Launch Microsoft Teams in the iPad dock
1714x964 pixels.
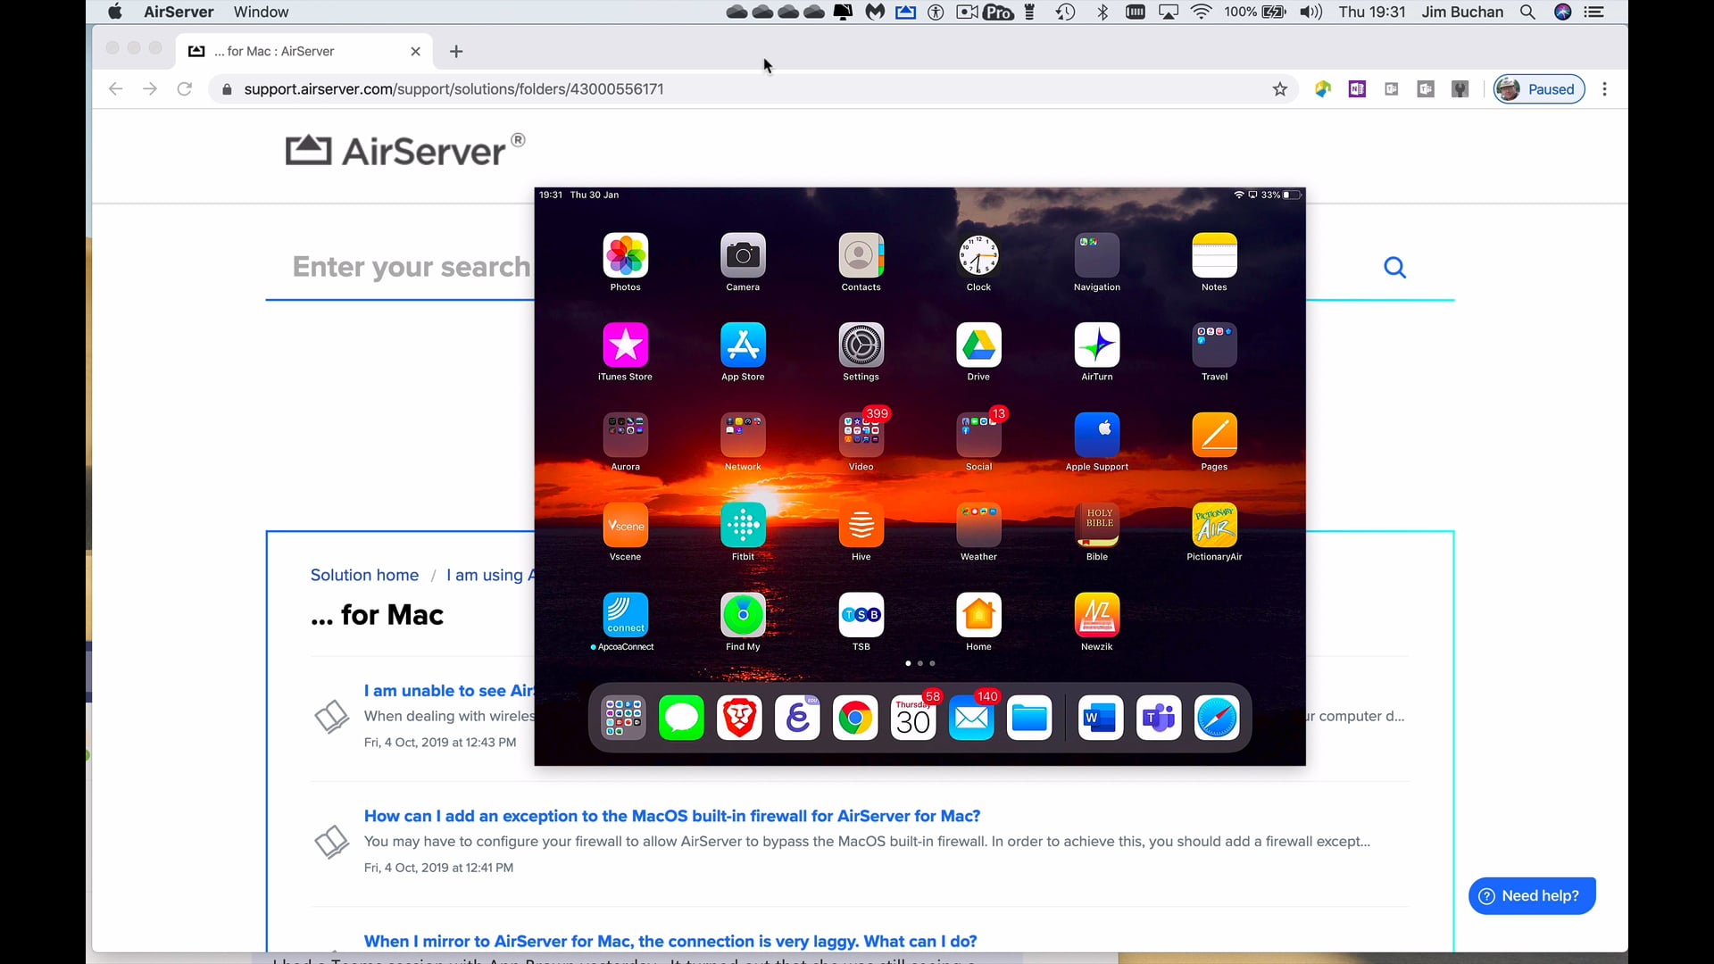click(x=1158, y=717)
